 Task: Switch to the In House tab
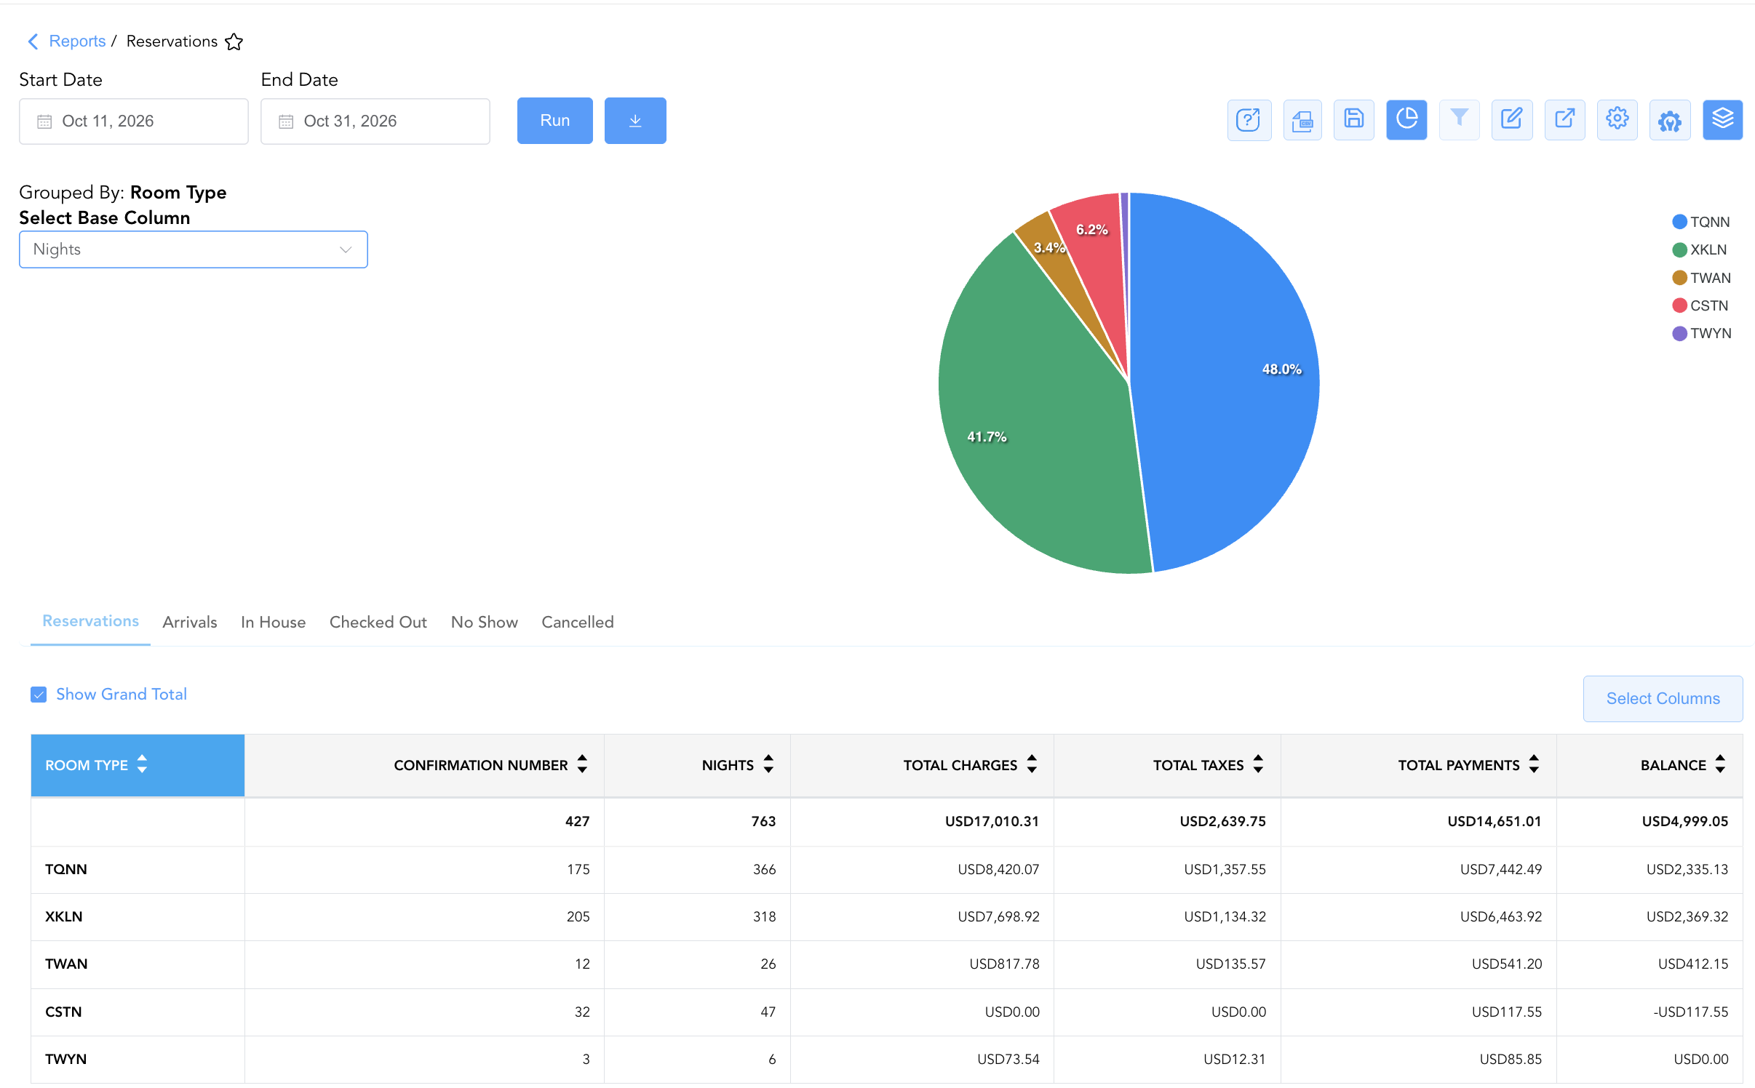pos(273,623)
